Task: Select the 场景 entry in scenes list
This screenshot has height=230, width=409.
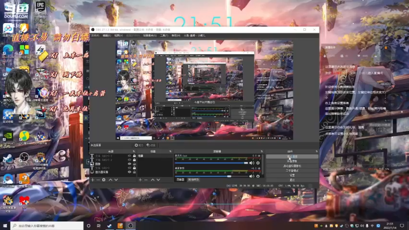Action: click(155, 156)
